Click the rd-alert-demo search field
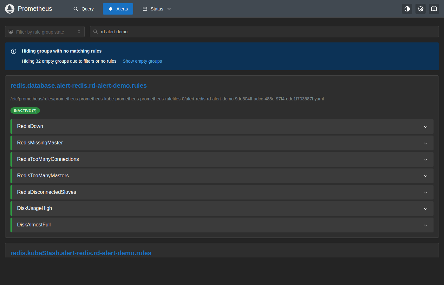Screen dimensions: 444x285 264,32
